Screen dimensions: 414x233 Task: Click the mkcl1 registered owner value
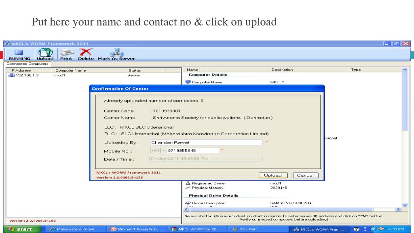275,183
